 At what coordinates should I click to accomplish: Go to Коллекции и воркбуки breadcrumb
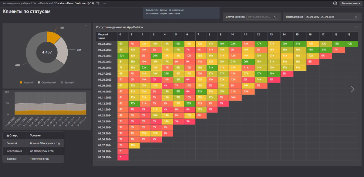tap(16, 3)
